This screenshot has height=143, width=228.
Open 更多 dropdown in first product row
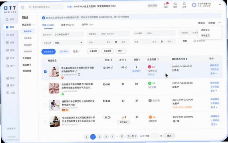point(214,73)
